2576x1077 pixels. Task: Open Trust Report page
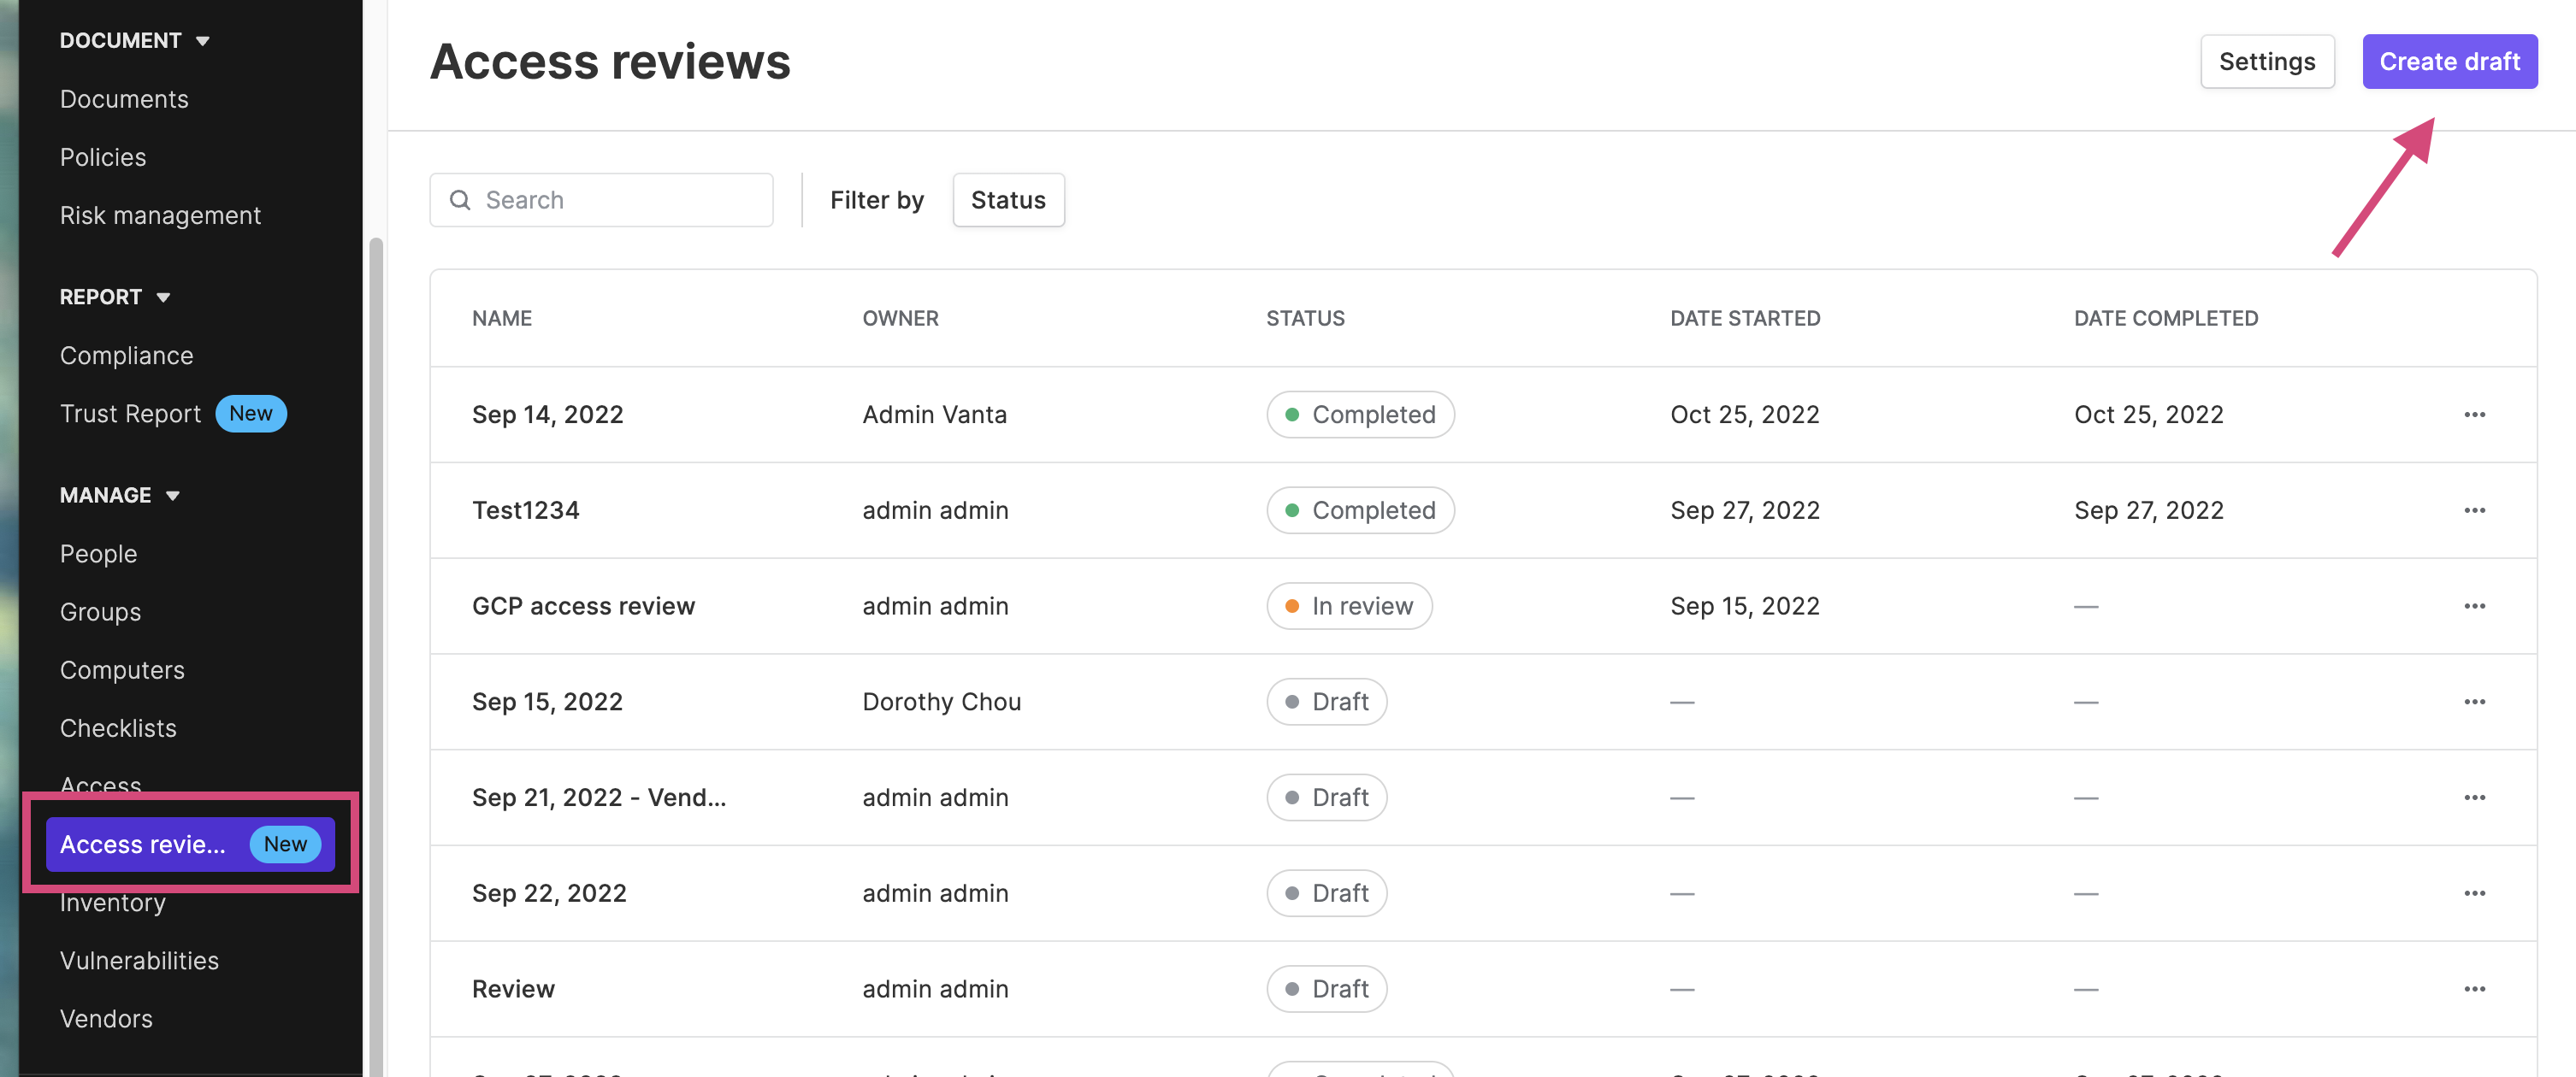(x=130, y=414)
